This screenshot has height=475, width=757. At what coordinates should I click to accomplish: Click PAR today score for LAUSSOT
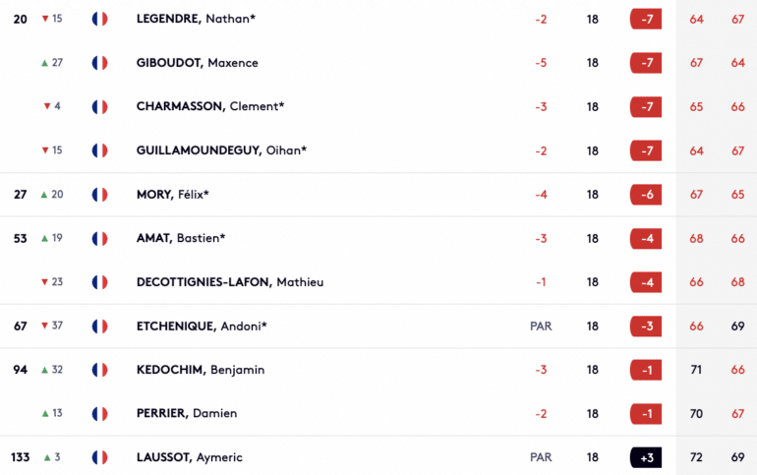(x=541, y=457)
